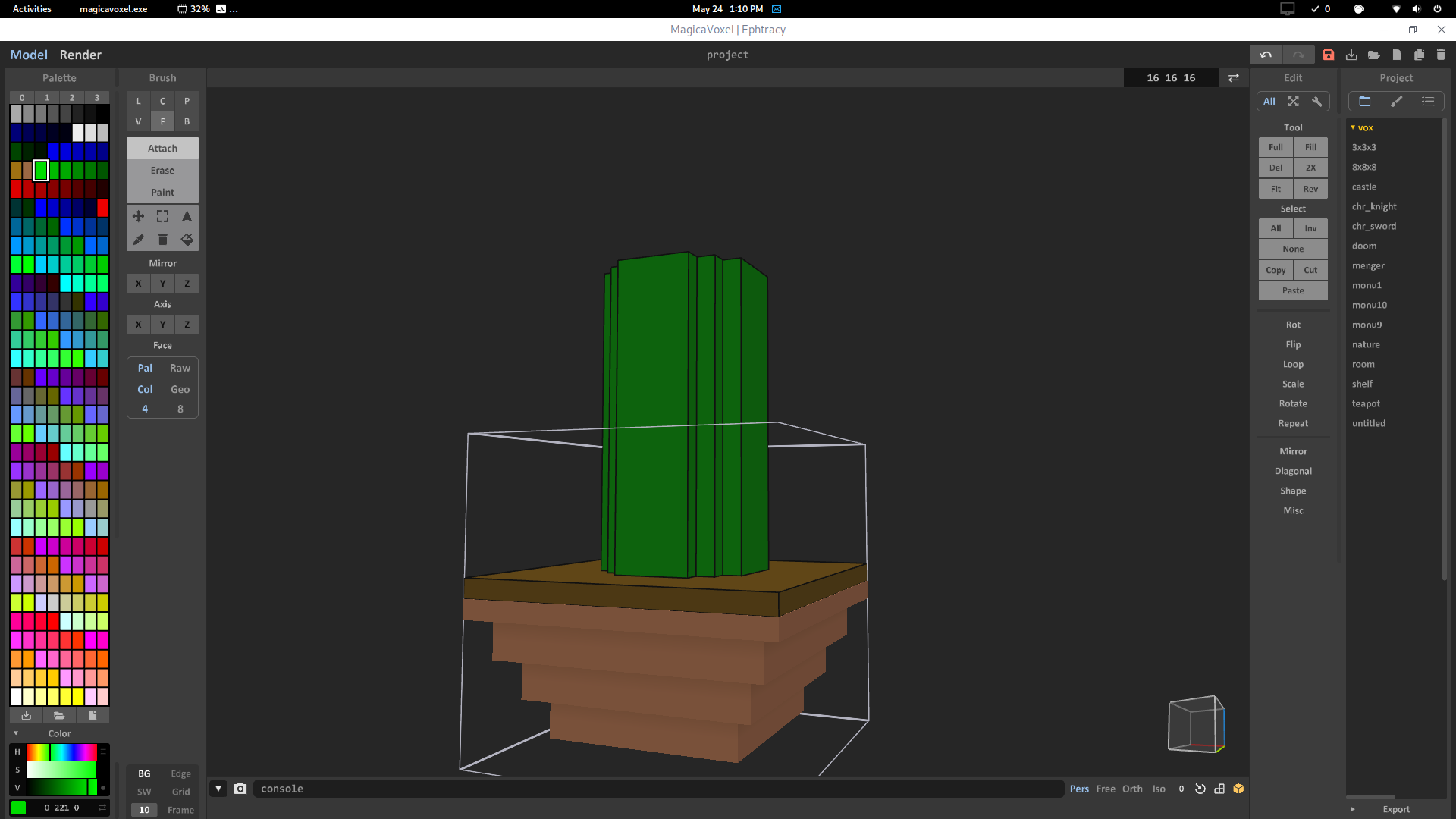The image size is (1456, 819).
Task: Select palette page 2 tab
Action: [72, 97]
